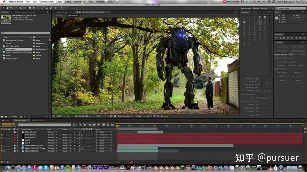
Task: Toggle visibility of the Shift PNG sequence layer
Action: pos(2,148)
